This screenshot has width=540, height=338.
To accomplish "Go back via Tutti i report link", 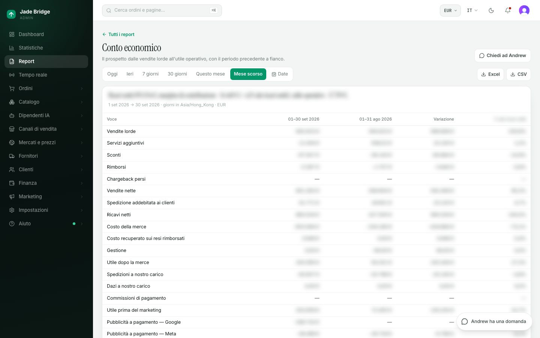I will (x=118, y=35).
